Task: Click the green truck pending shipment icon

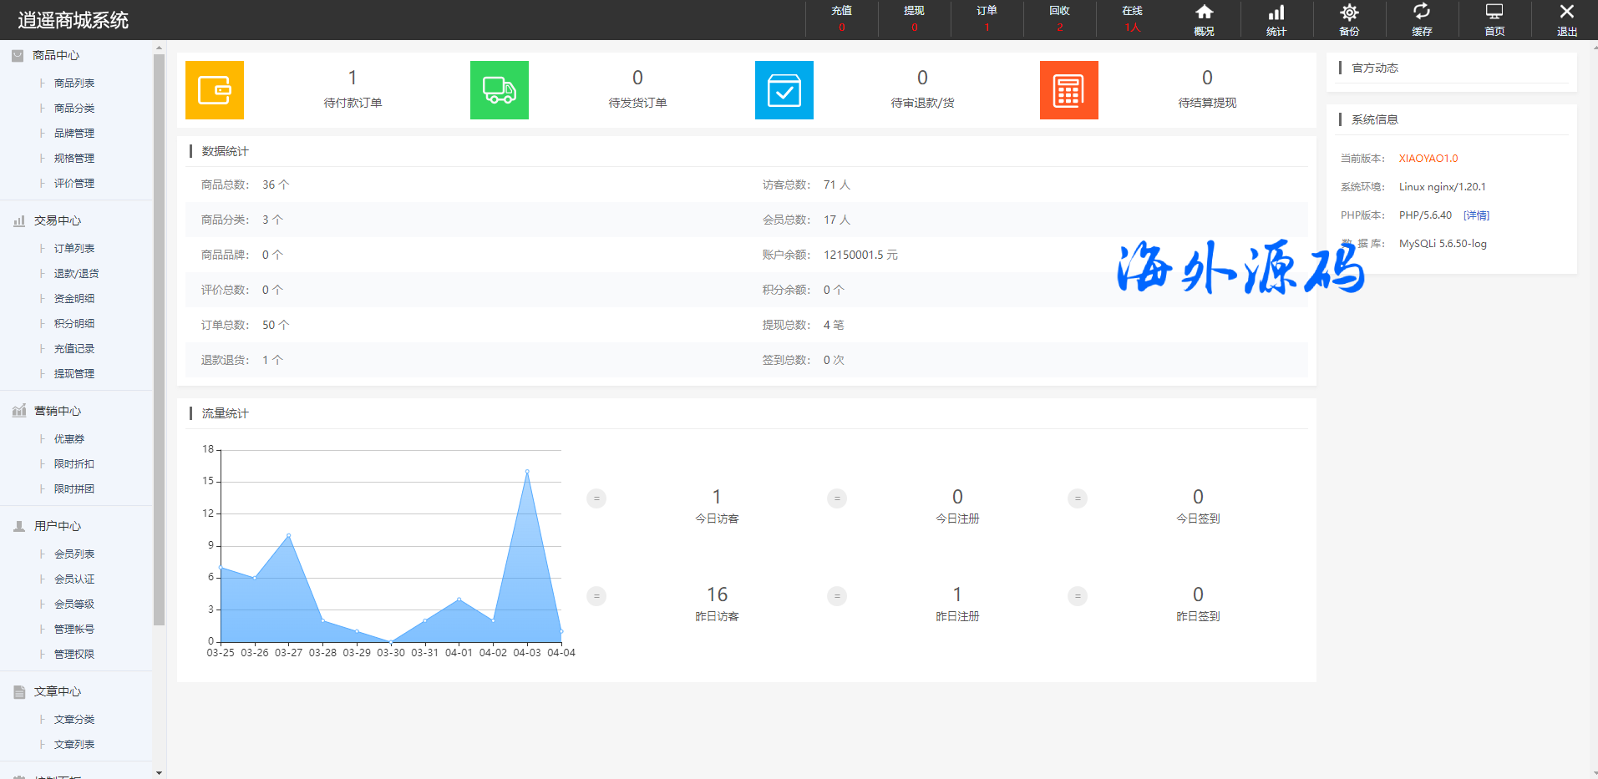Action: coord(500,90)
